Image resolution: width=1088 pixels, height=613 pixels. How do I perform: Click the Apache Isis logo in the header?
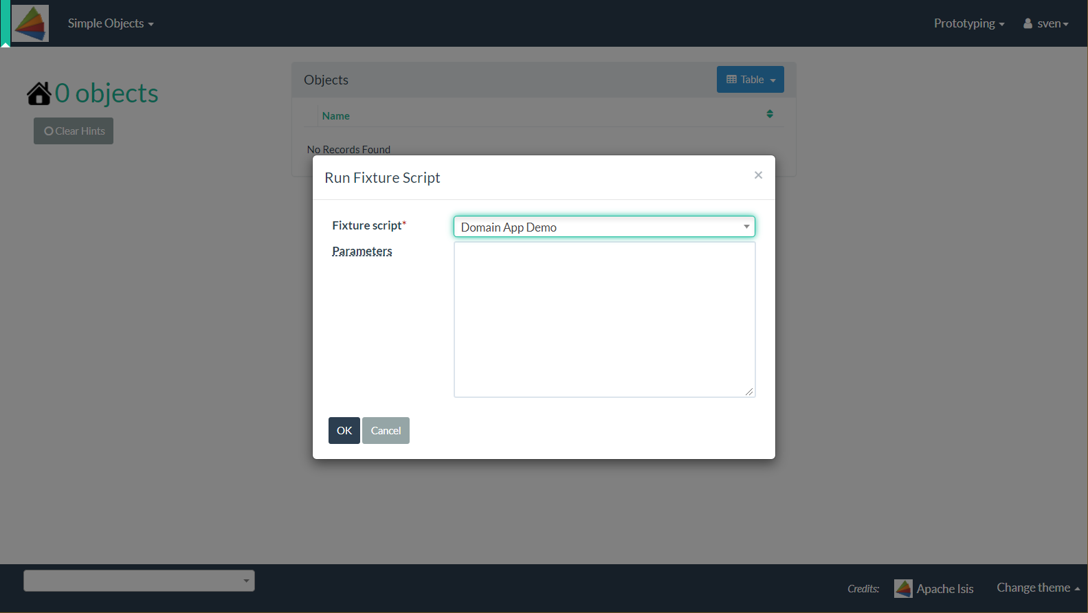(30, 23)
